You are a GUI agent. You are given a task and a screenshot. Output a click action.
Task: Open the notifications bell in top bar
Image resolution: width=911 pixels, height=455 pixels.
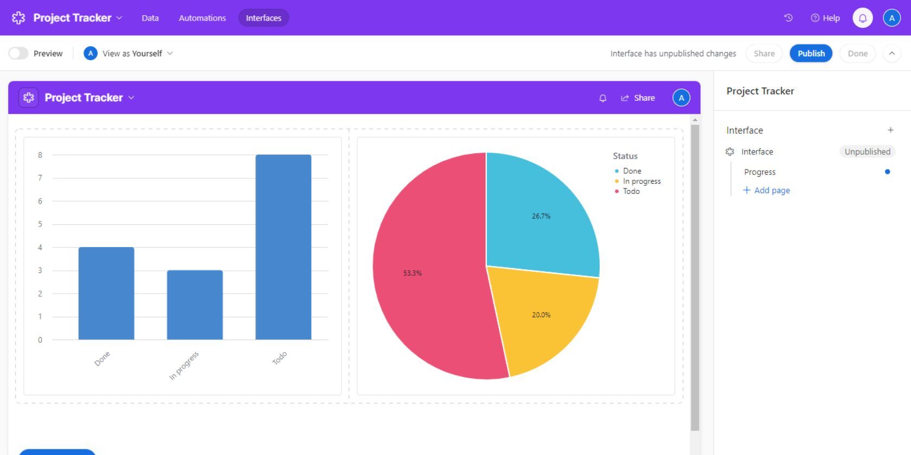tap(862, 18)
